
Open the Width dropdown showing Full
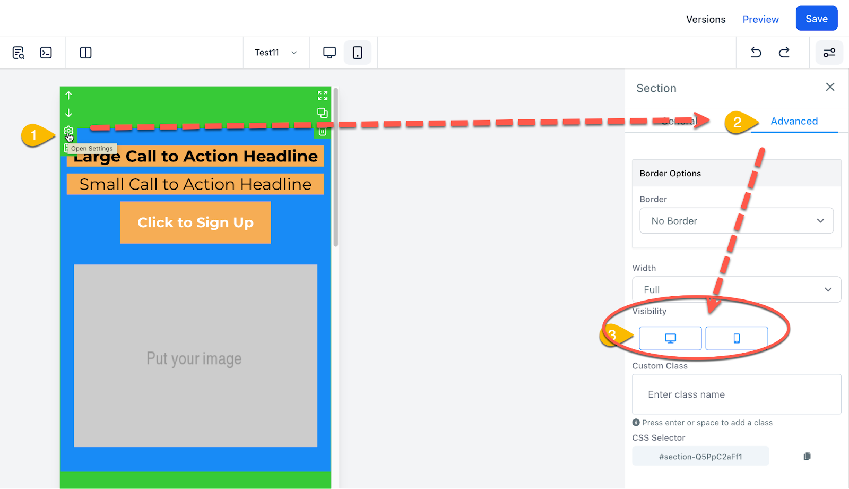coord(737,289)
